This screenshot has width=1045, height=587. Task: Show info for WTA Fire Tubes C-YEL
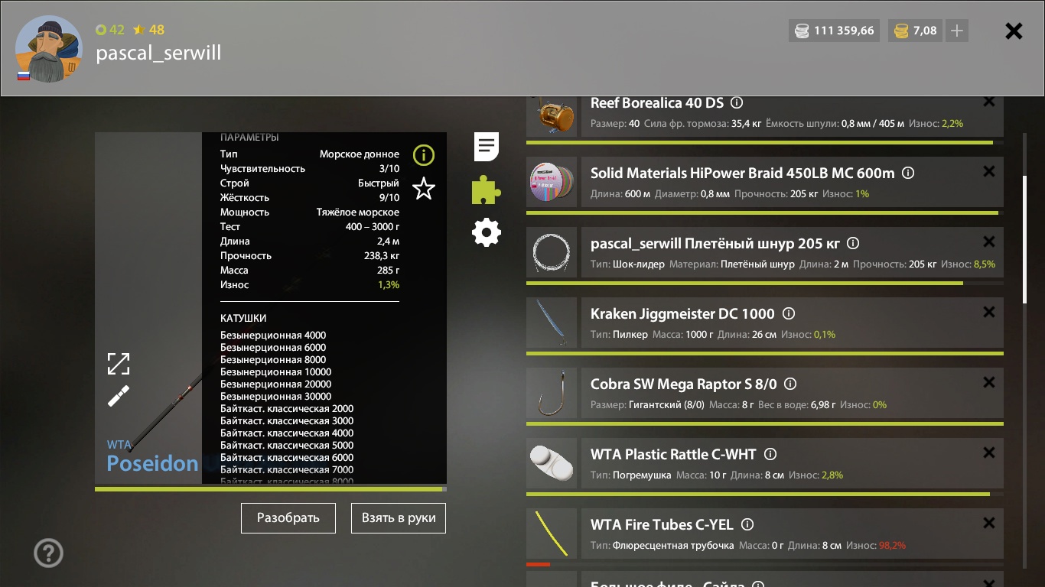(747, 524)
